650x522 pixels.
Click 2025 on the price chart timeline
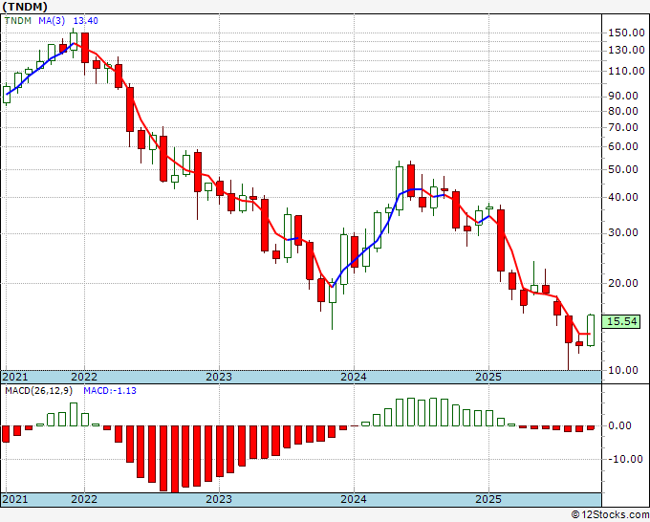pyautogui.click(x=488, y=377)
